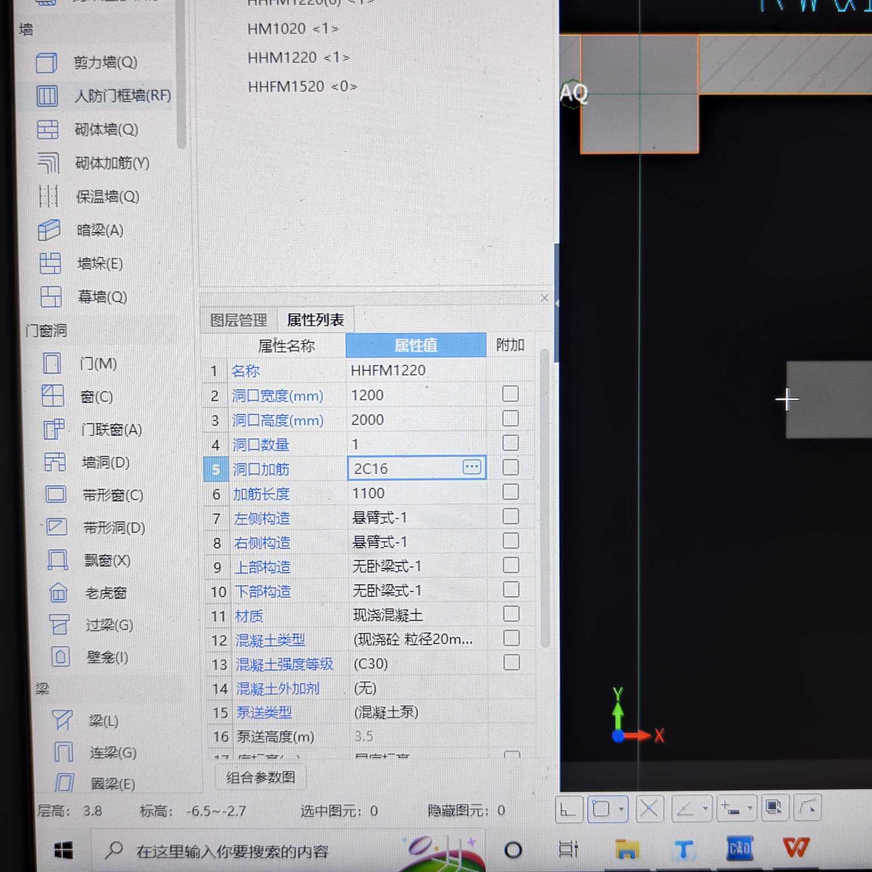Click the 属性值 column header

click(x=416, y=345)
